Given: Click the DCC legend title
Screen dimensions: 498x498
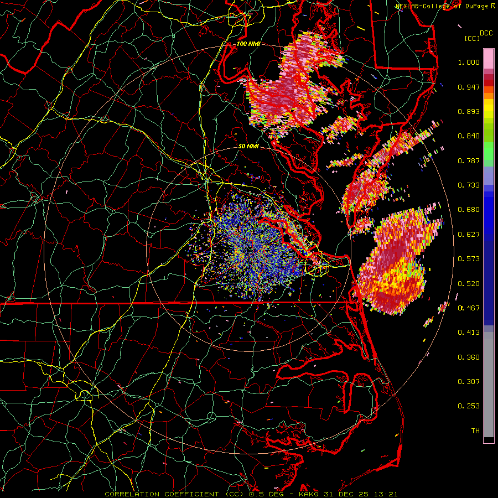Looking at the screenshot, I should click(486, 33).
